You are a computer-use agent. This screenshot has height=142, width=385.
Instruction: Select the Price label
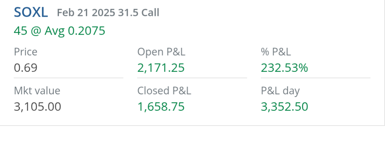coord(26,52)
